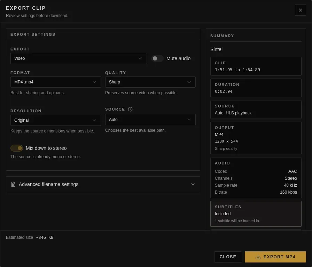Open the Source dropdown showing Auto
The height and width of the screenshot is (267, 312).
click(x=150, y=120)
